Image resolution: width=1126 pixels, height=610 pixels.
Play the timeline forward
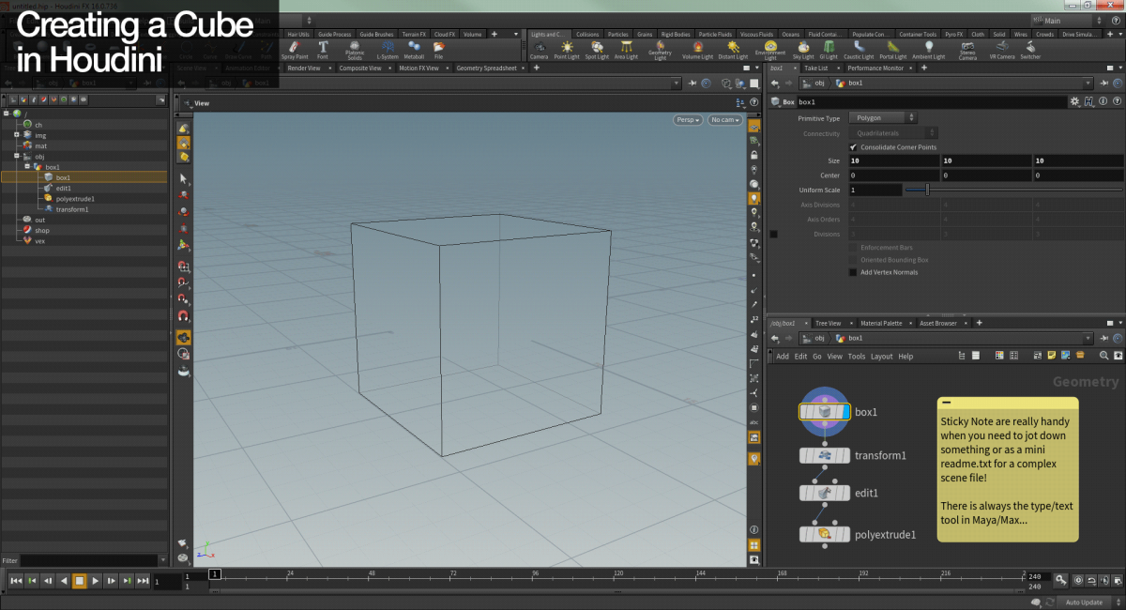[96, 581]
